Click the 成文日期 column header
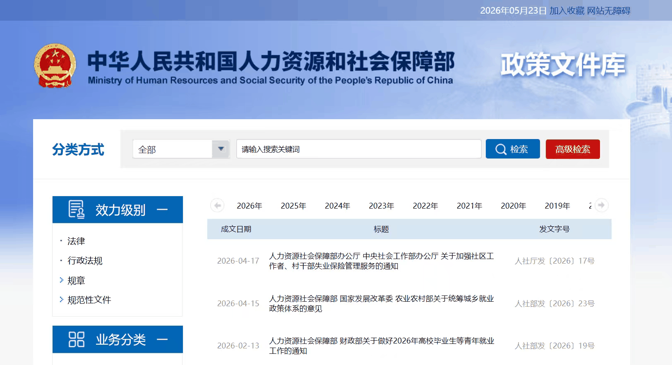The image size is (672, 365). (x=236, y=229)
